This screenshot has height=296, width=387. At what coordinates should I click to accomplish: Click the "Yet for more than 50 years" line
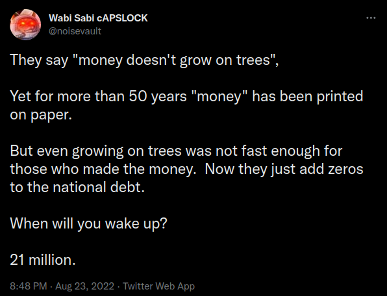point(186,96)
